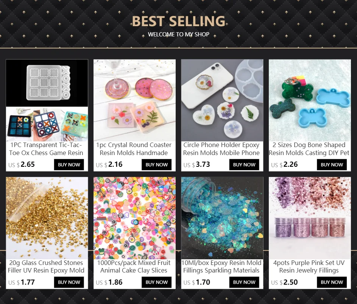Image resolution: width=357 pixels, height=304 pixels.
Task: Open the blue glitter jar product image
Action: 222,218
